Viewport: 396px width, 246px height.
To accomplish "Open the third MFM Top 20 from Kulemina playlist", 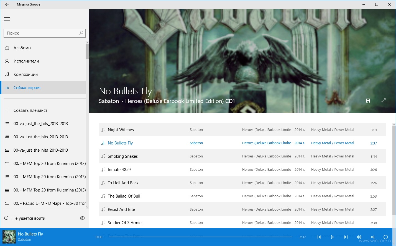I will coord(43,190).
